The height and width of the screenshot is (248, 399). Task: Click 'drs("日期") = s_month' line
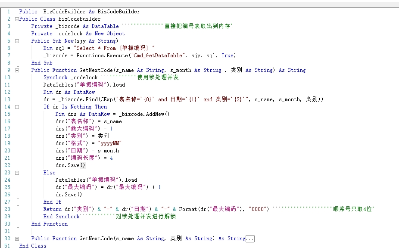tap(87, 151)
